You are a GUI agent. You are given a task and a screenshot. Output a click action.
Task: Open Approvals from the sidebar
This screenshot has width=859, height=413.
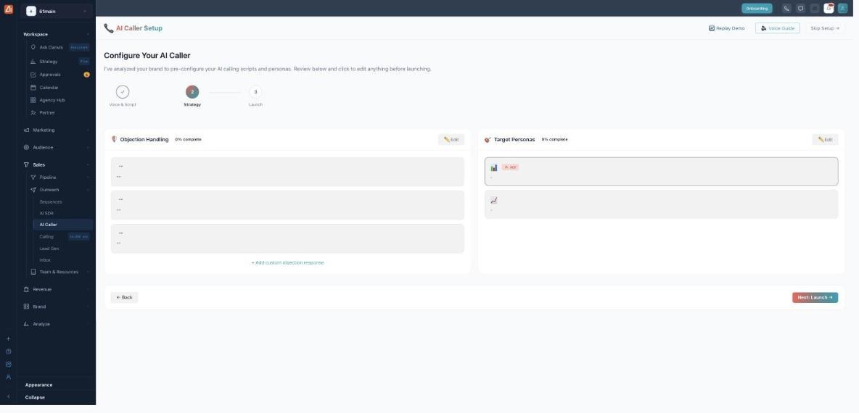pos(50,75)
